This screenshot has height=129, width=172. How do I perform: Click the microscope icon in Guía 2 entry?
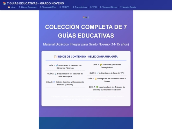(x=55, y=74)
